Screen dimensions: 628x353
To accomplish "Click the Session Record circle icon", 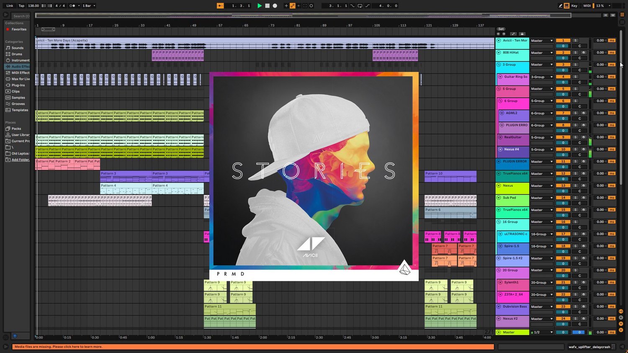I will point(311,6).
